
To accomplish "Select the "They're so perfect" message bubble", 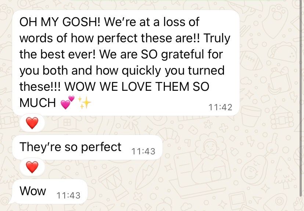I will tap(87, 147).
